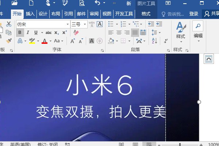This screenshot has width=219, height=146.
Task: Open underline style dropdown arrow
Action: tap(42, 33)
